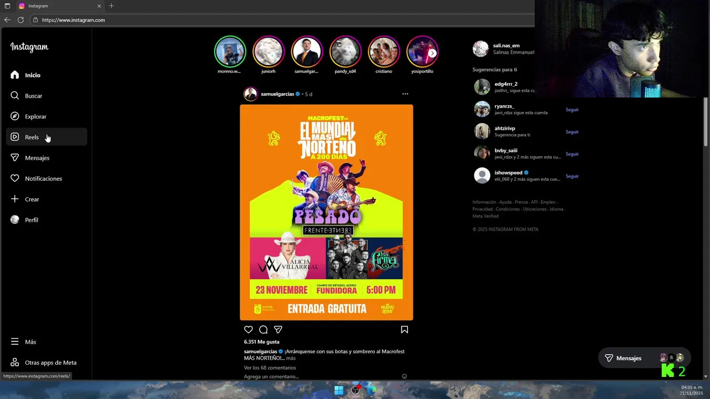The width and height of the screenshot is (710, 399).
Task: Save the post with the bookmark icon
Action: tap(404, 330)
